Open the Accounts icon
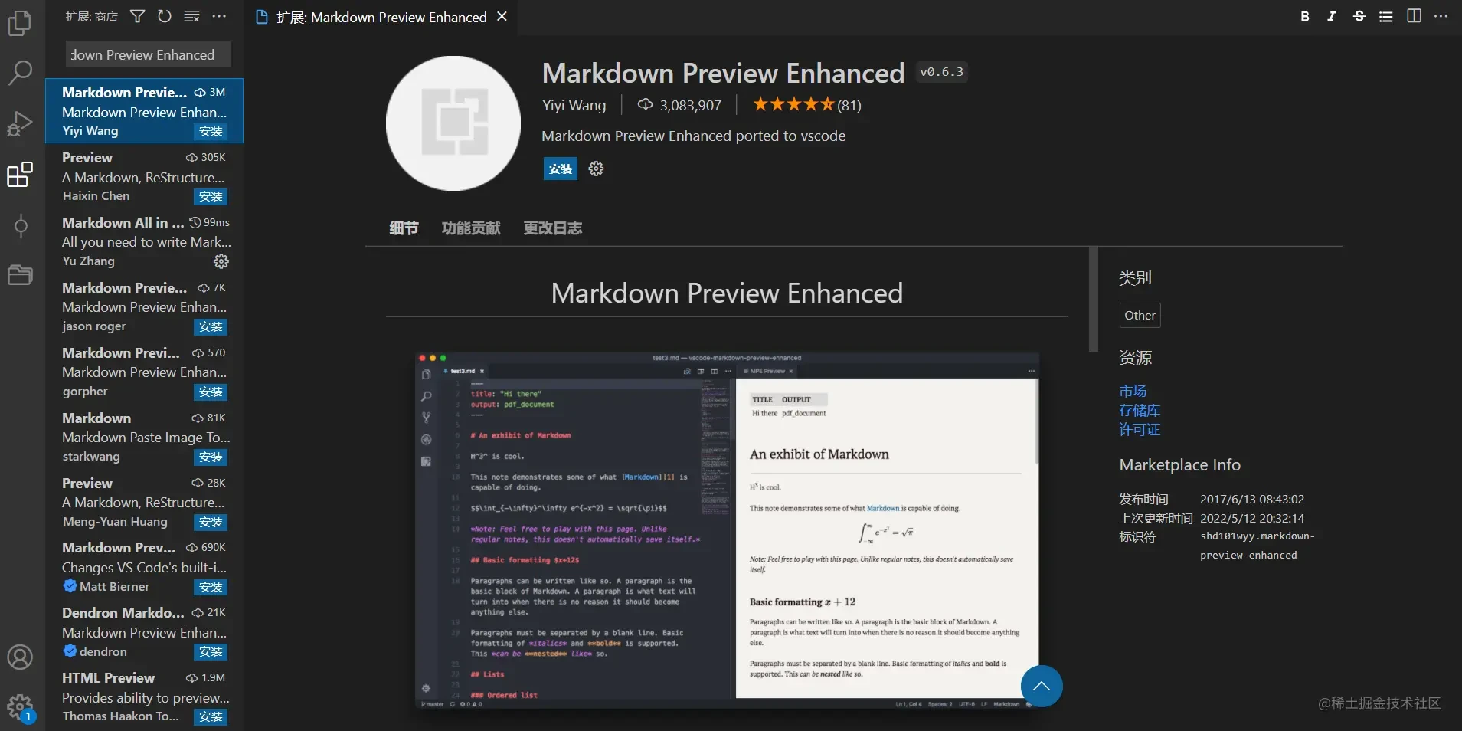The image size is (1462, 731). 20,657
